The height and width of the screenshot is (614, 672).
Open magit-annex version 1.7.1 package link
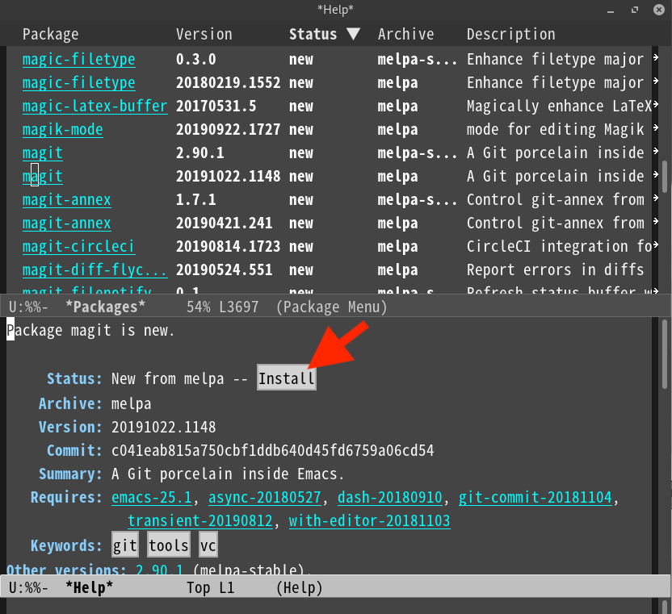[67, 200]
